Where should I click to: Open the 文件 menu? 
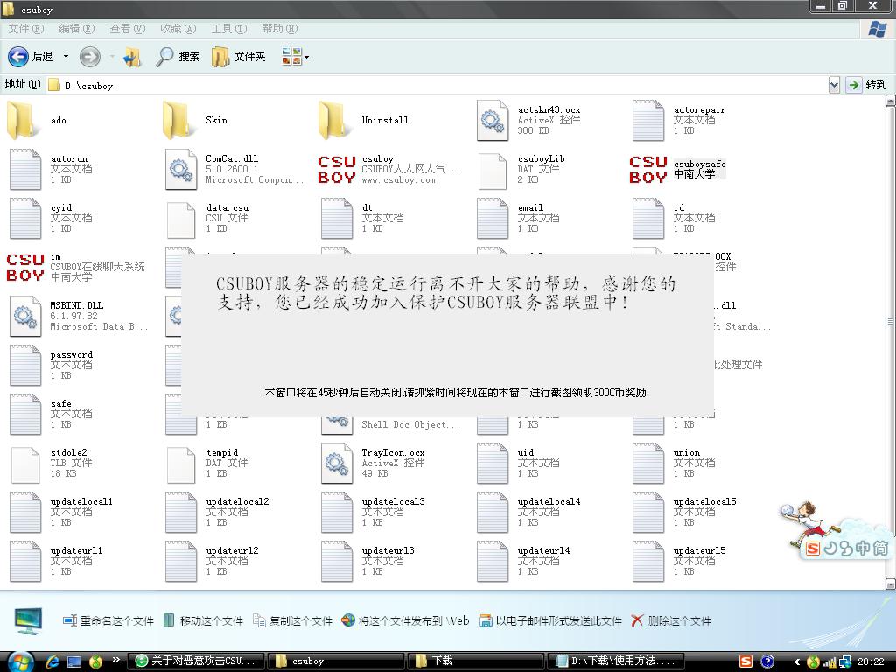point(25,29)
